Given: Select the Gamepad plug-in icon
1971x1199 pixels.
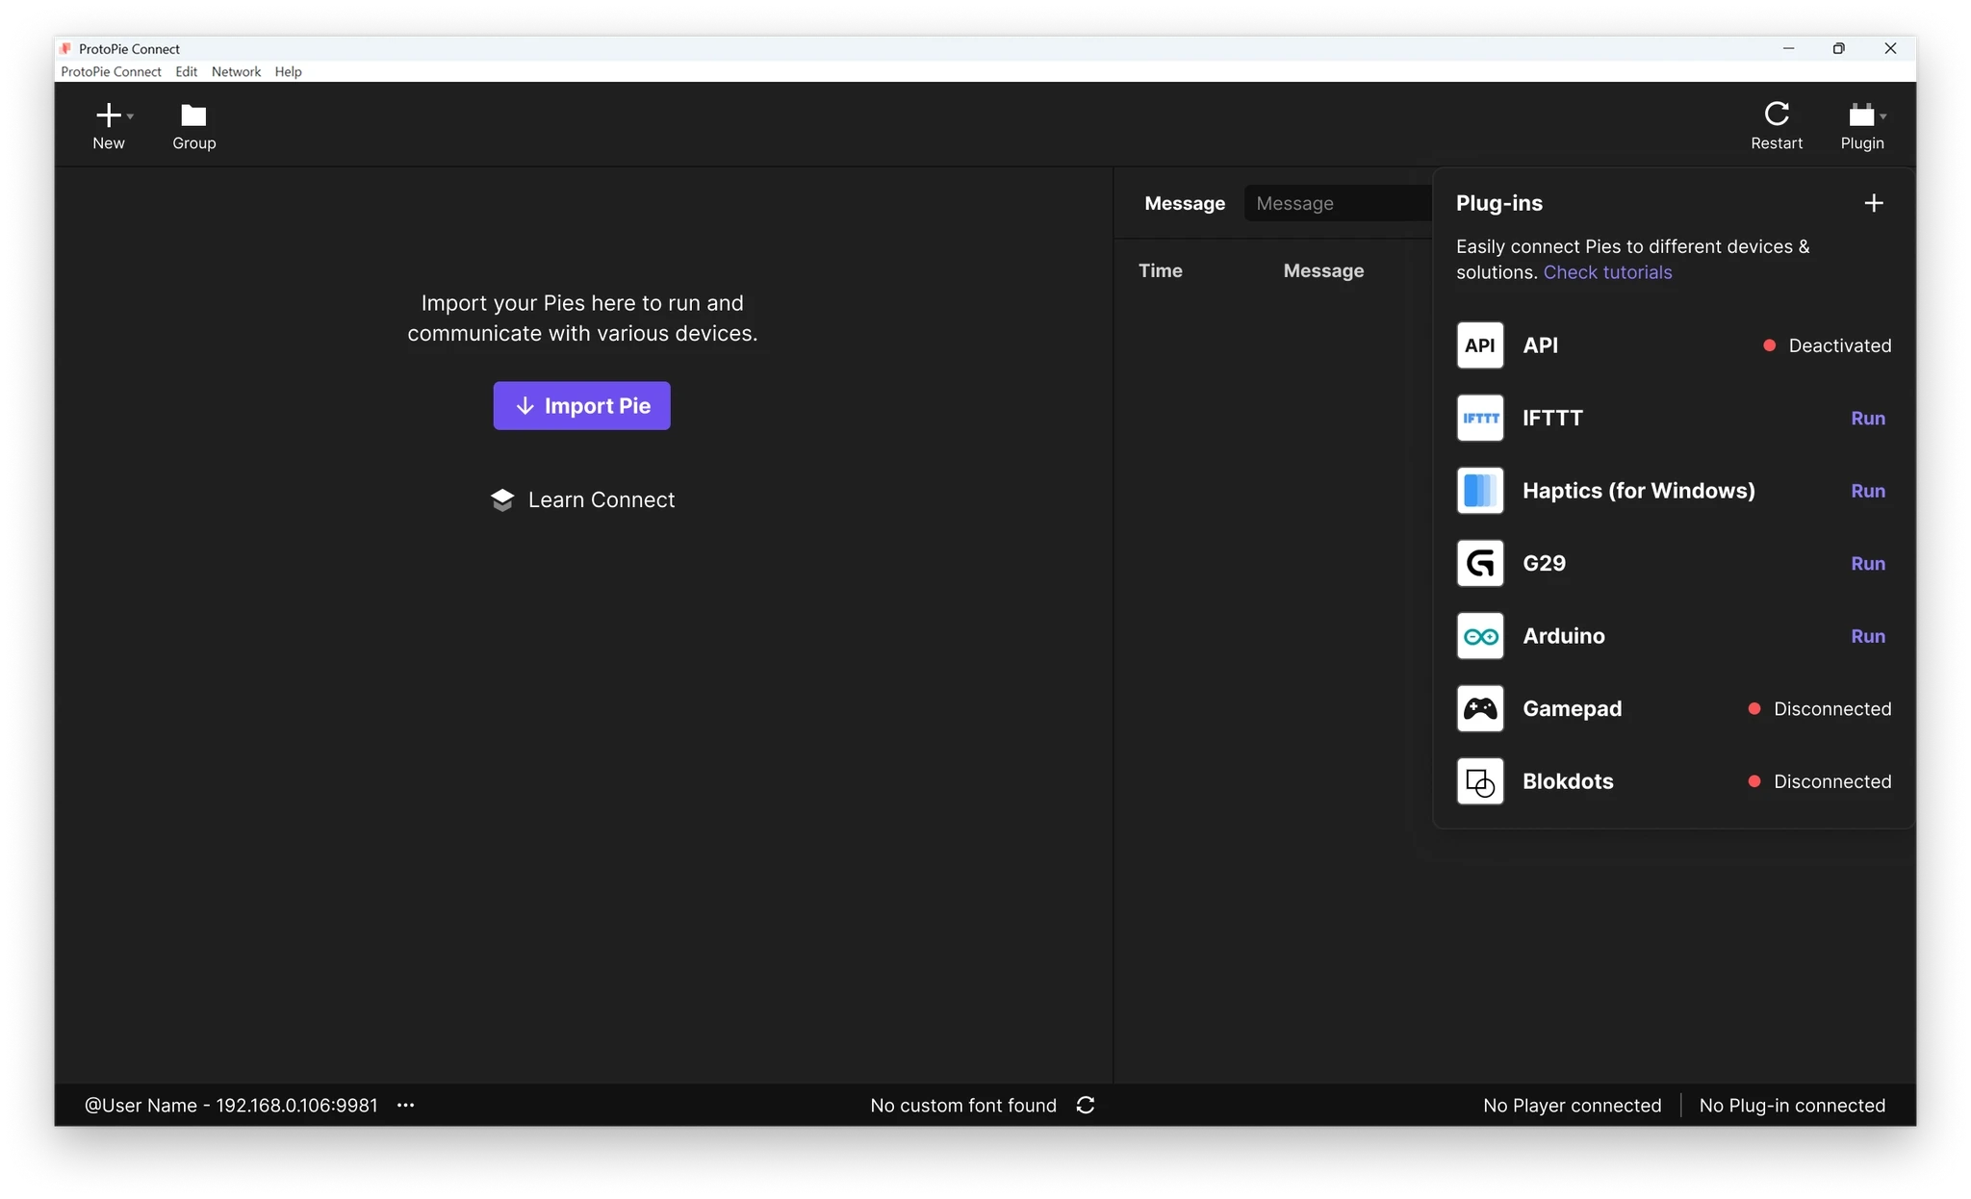Looking at the screenshot, I should click(1480, 709).
